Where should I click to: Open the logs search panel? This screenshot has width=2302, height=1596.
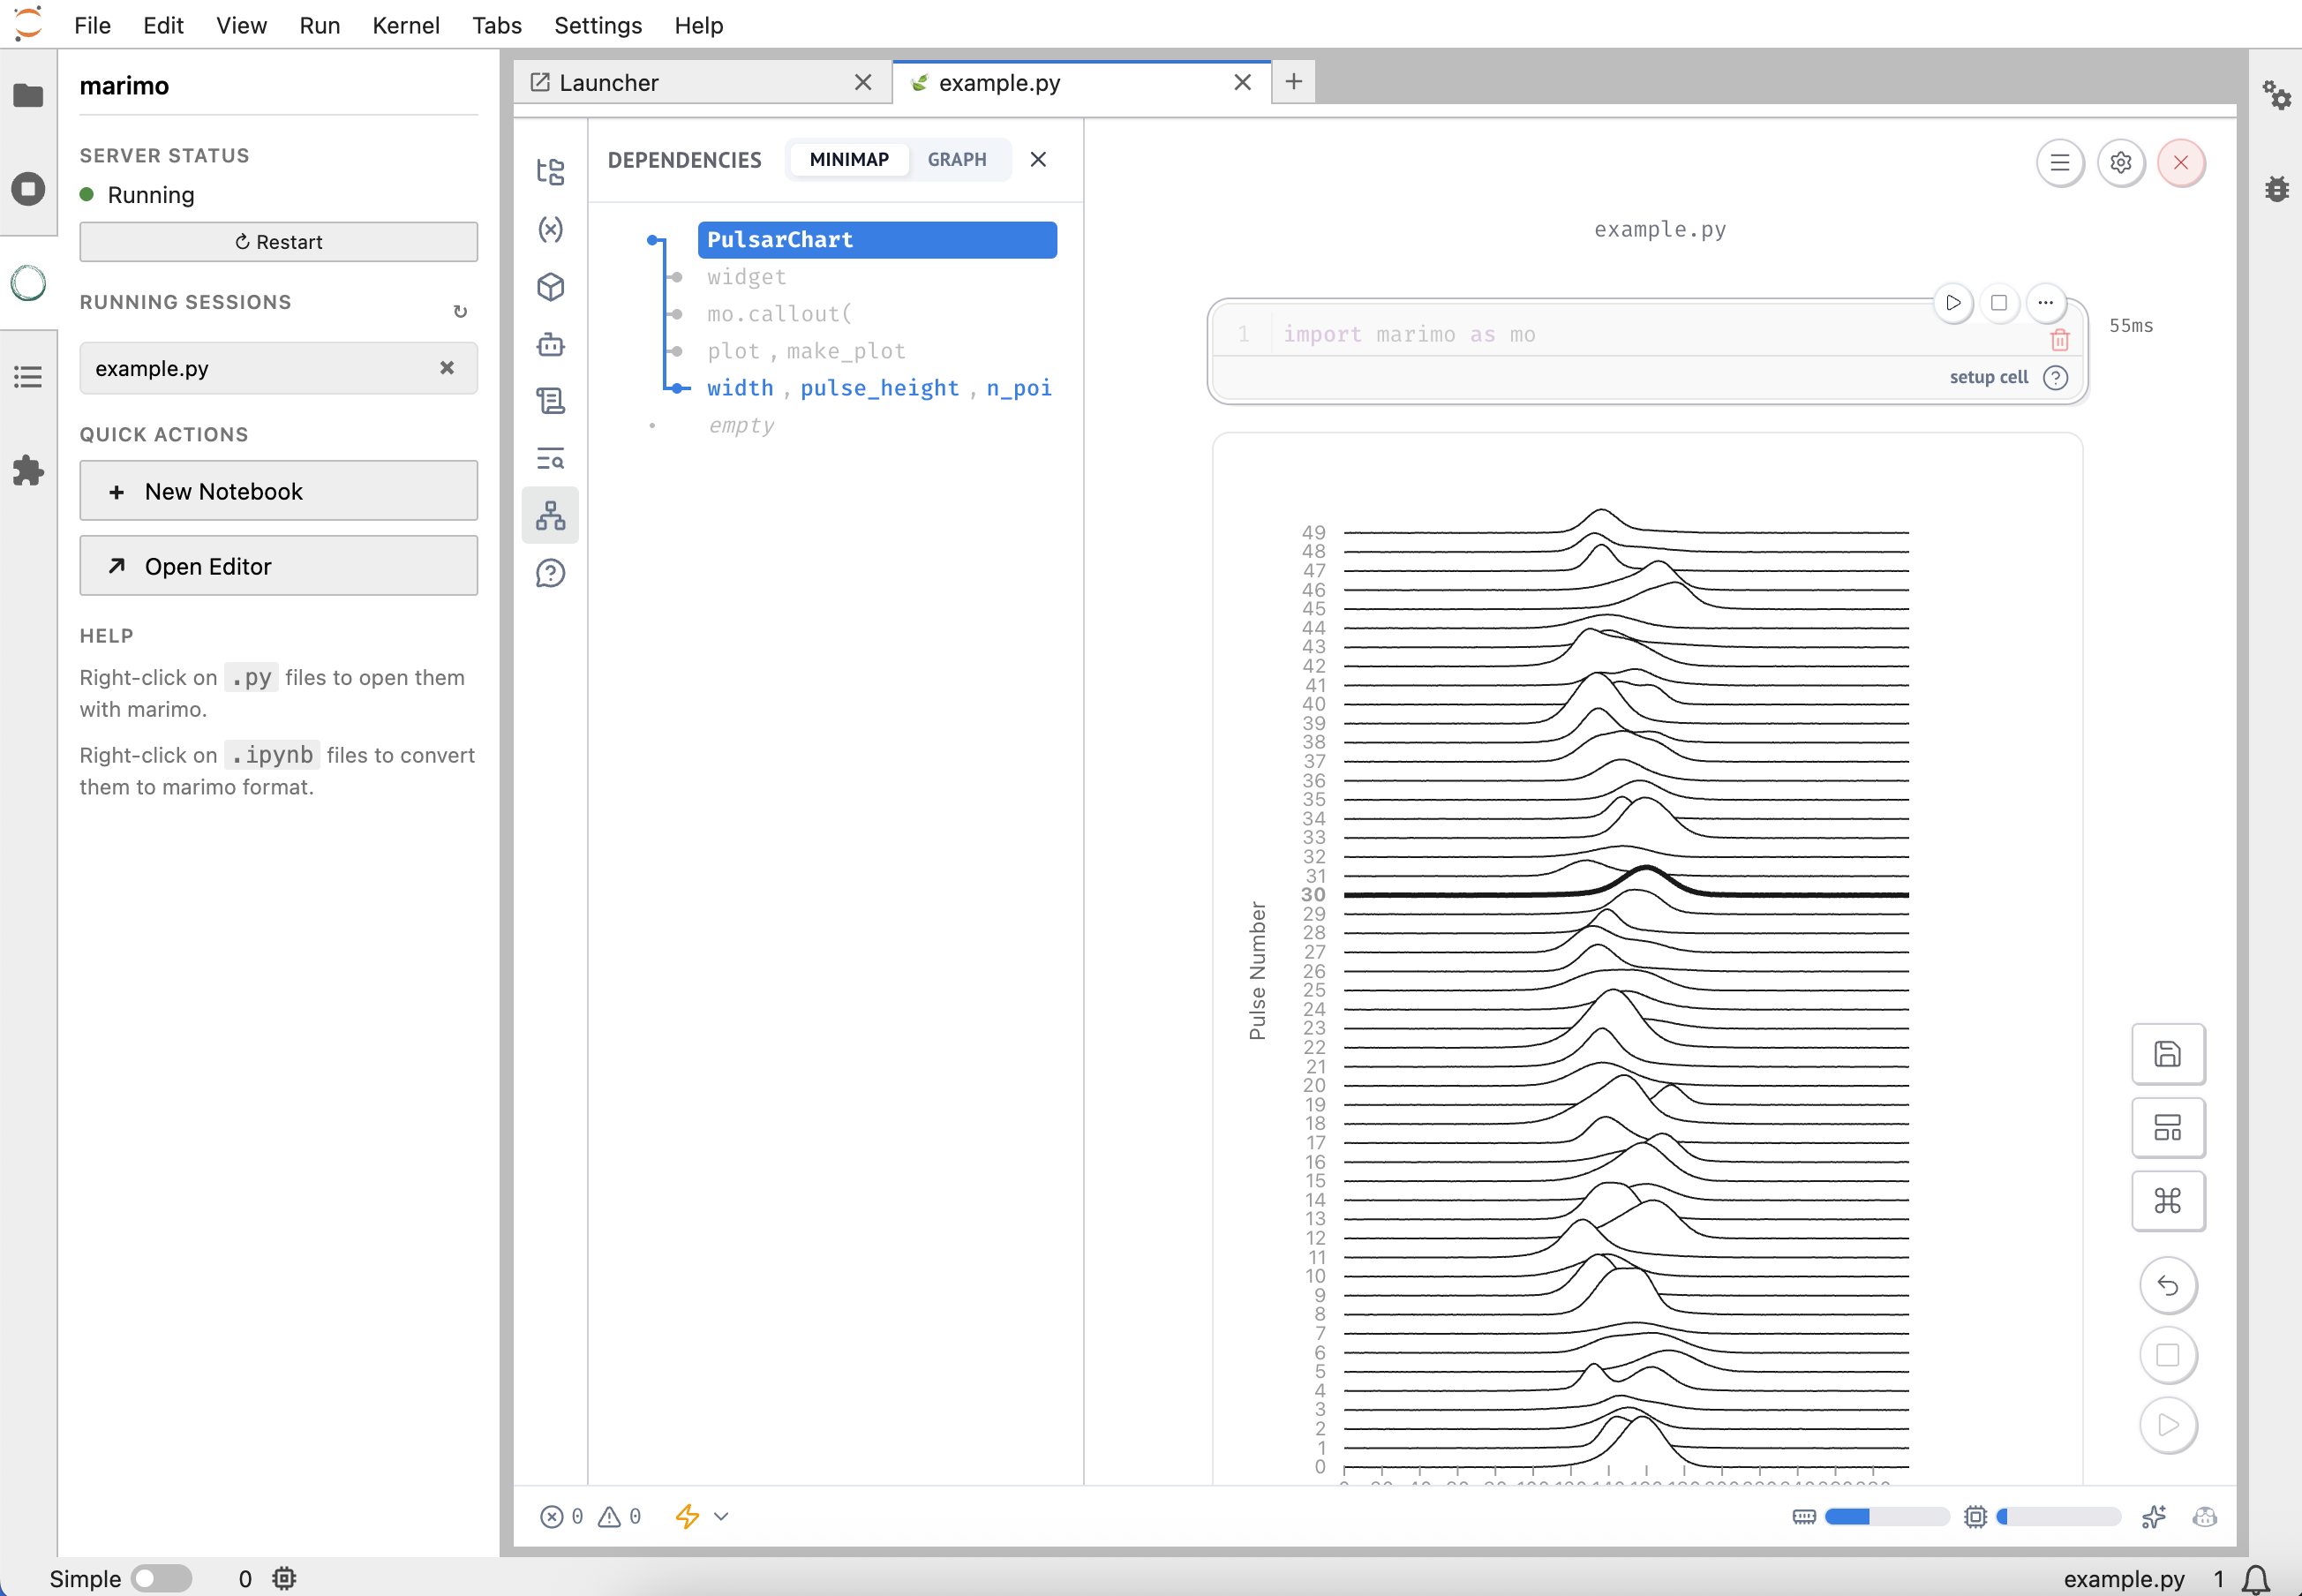point(551,459)
